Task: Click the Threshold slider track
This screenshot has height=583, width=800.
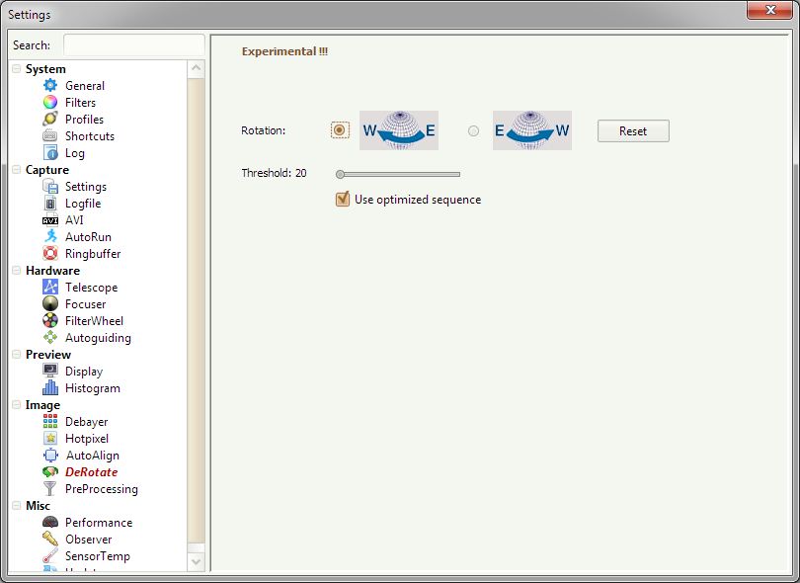Action: [x=398, y=174]
